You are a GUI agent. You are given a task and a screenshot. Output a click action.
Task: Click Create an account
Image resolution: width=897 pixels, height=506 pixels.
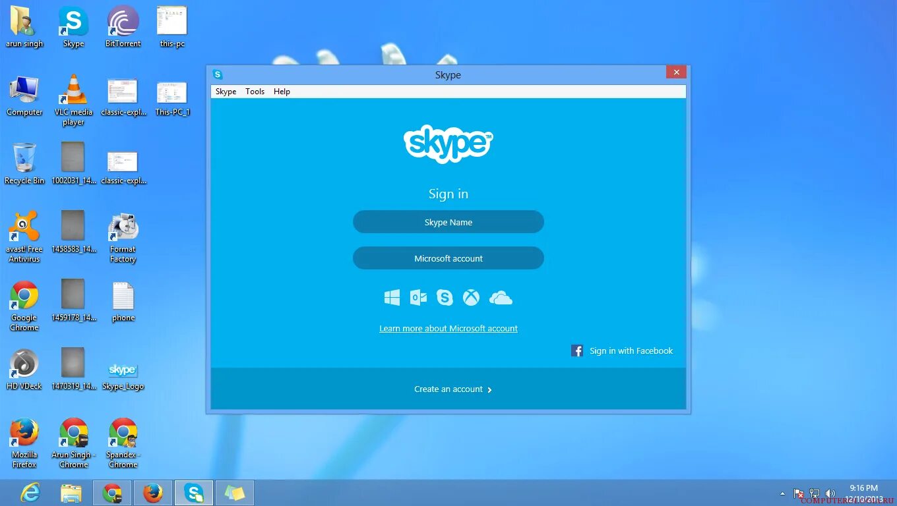pos(453,389)
